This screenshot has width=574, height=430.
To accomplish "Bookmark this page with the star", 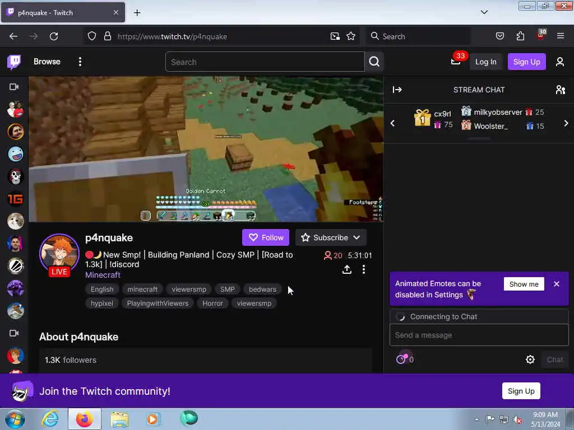I will coord(351,36).
